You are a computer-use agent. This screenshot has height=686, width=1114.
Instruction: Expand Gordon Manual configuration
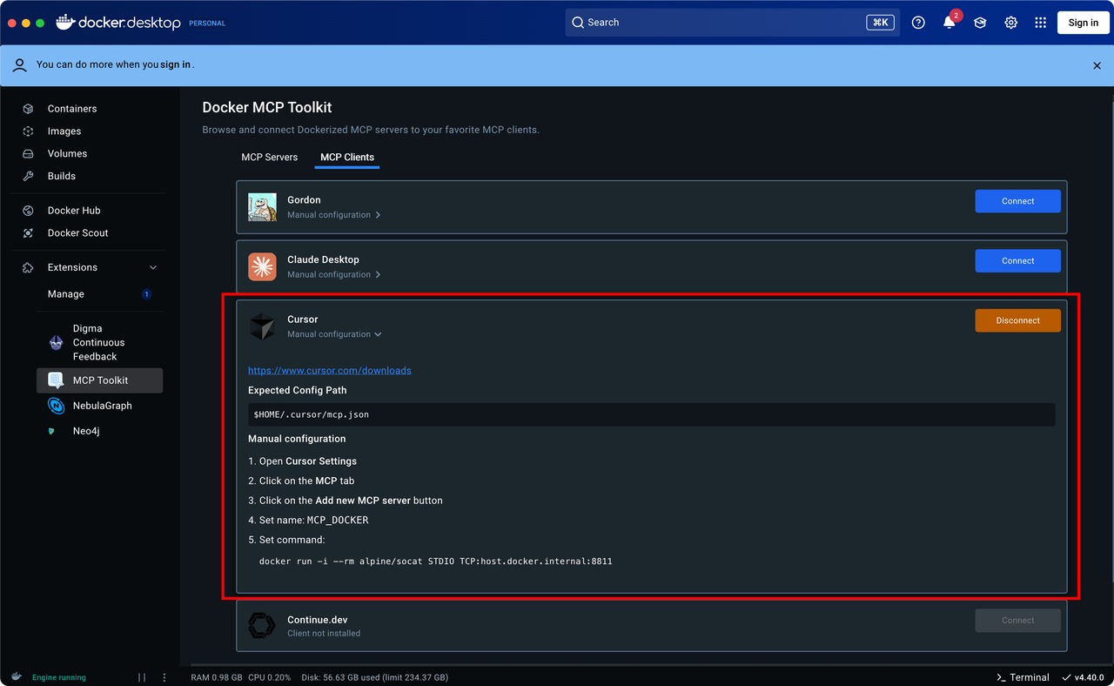pyautogui.click(x=334, y=215)
